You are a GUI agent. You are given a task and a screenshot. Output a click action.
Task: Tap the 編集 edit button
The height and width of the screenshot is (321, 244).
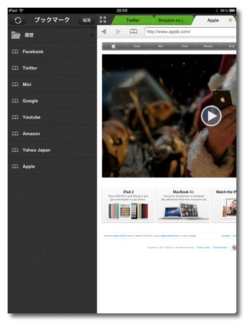(87, 20)
